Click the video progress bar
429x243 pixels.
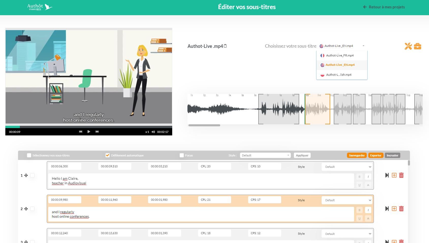coord(89,127)
